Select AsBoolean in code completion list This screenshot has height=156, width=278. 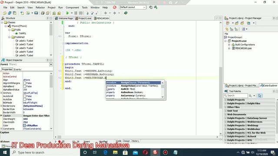tap(133, 92)
